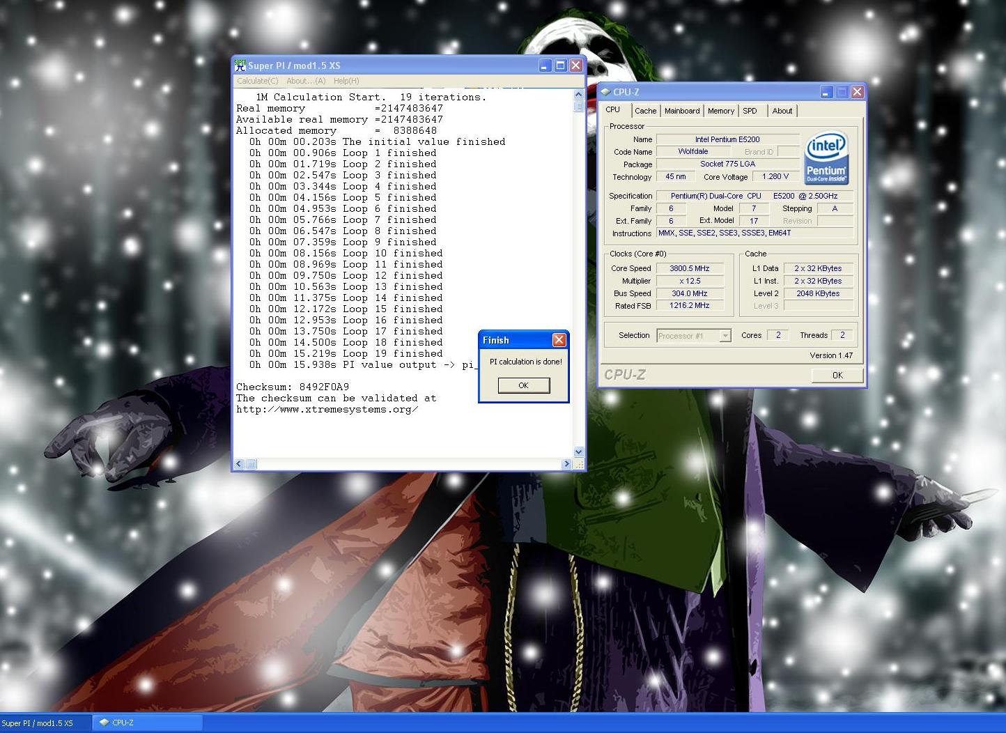Maximize the Super PI window
Screen dimensions: 1006x733
(x=561, y=65)
